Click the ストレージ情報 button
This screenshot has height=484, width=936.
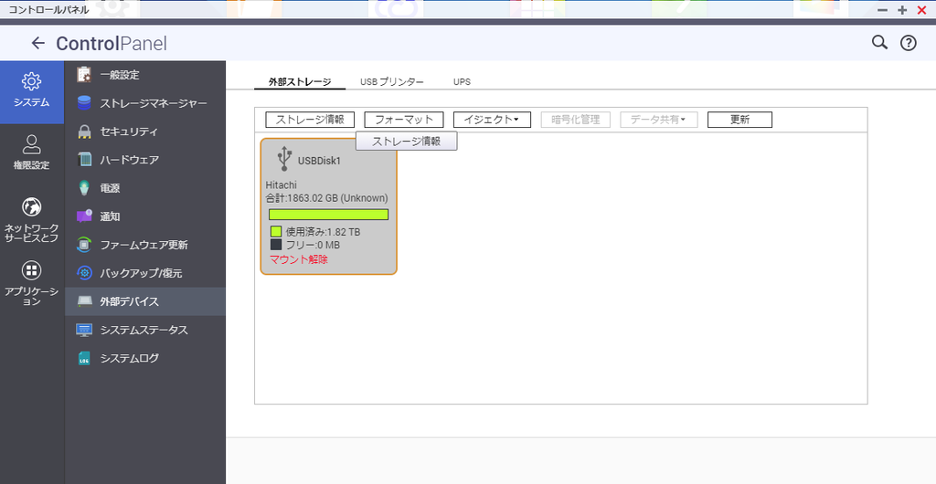tap(310, 120)
